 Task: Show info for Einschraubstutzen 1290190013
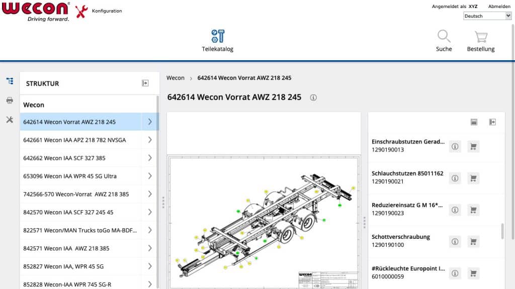pos(455,147)
